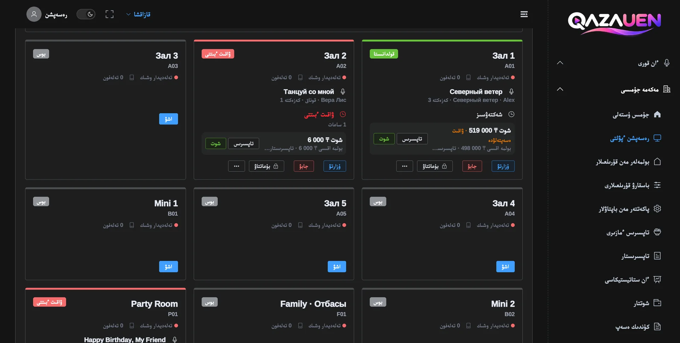Click microphone icon beside Танцуй со мной
Image resolution: width=680 pixels, height=343 pixels.
coord(343,92)
